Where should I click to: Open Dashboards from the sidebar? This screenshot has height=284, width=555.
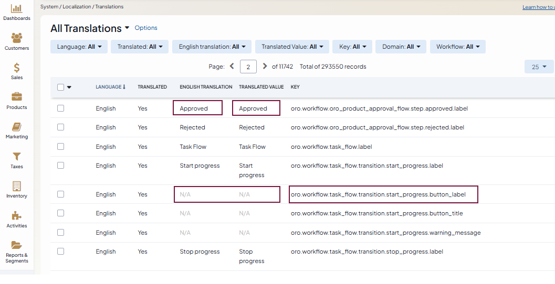coord(17,9)
